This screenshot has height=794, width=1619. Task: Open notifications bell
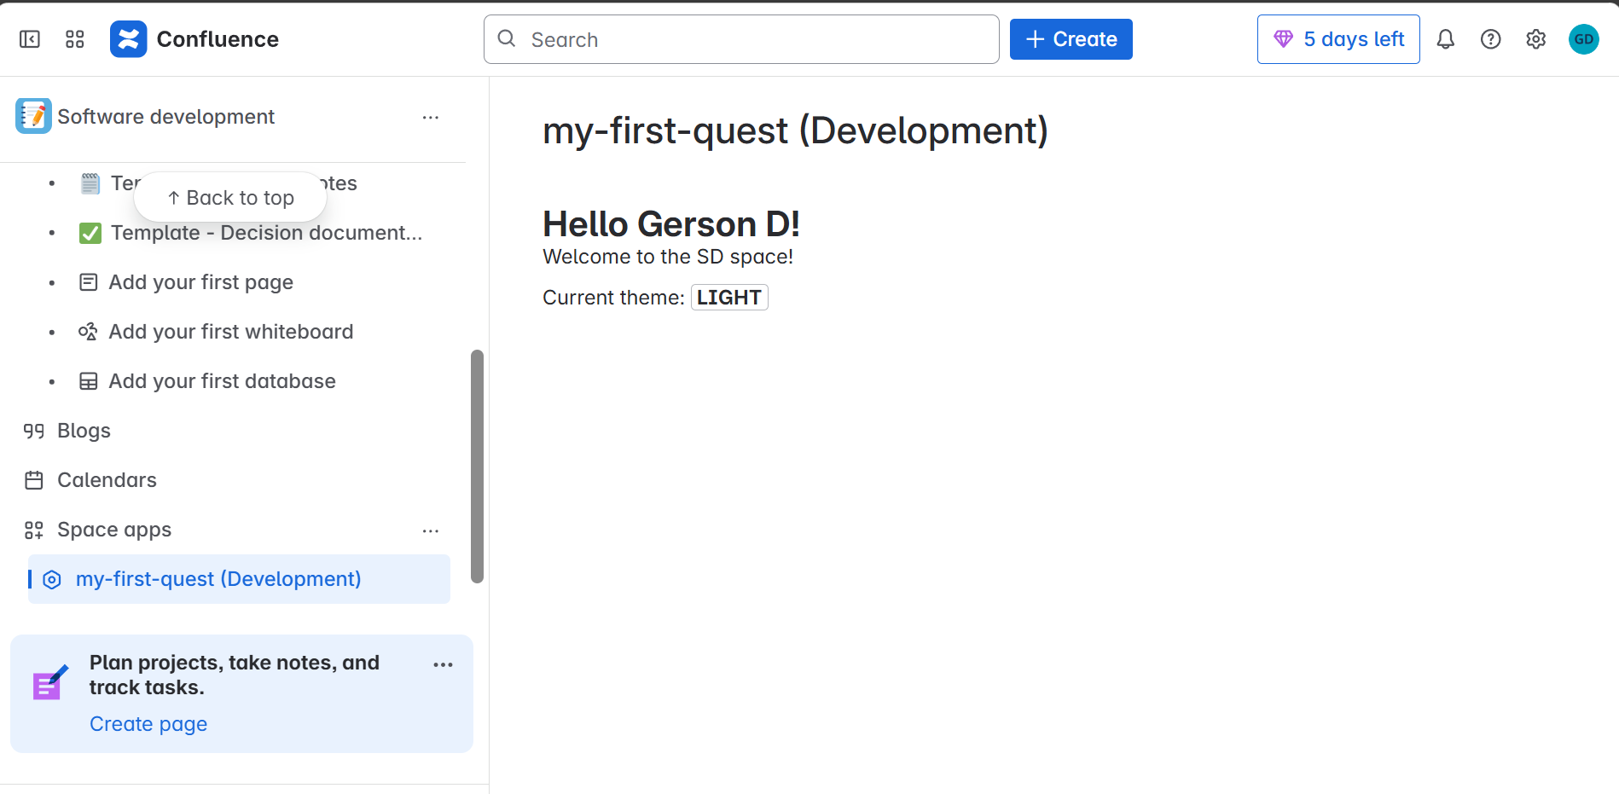(1446, 39)
